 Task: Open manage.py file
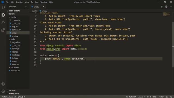(x=18, y=71)
